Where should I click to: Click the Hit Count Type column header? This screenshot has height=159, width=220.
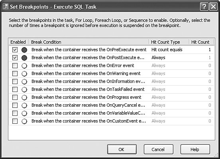pyautogui.click(x=169, y=42)
